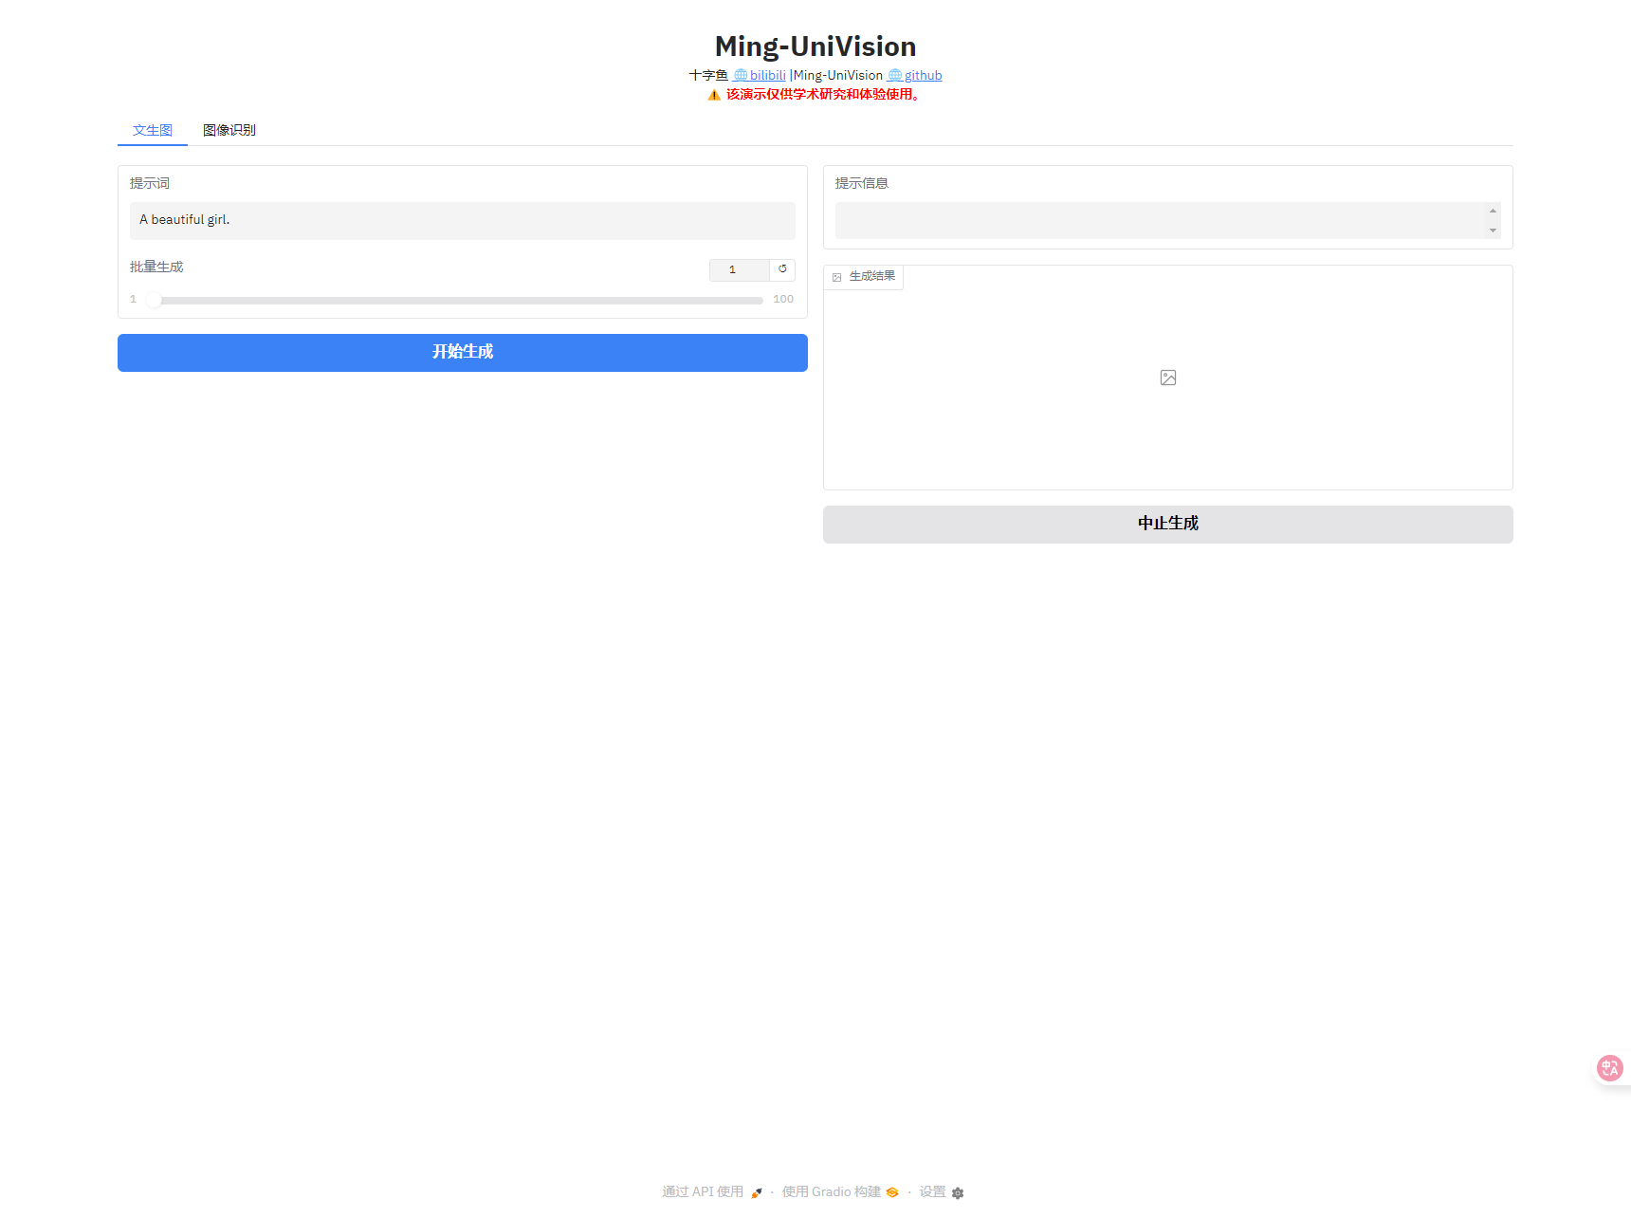The image size is (1631, 1218).
Task: Click the 提示词 prompt text field
Action: tap(463, 220)
